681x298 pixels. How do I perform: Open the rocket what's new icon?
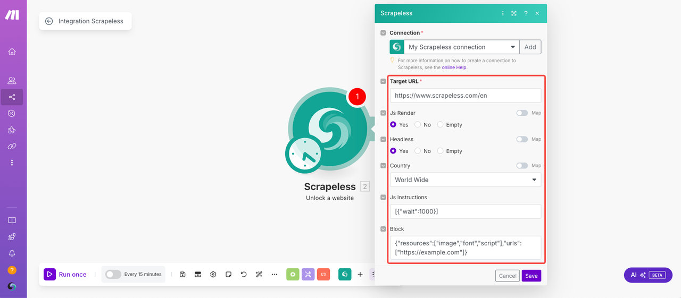click(x=12, y=237)
